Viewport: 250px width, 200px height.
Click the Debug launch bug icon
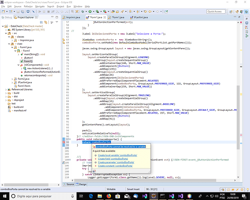[x=82, y=12]
